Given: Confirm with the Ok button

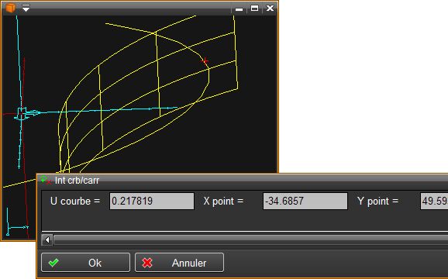Looking at the screenshot, I should pyautogui.click(x=85, y=263).
